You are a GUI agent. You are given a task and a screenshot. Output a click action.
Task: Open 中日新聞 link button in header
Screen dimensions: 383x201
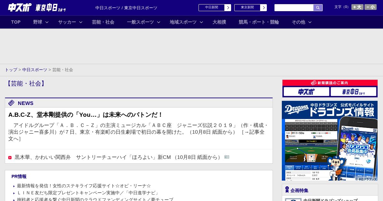212,8
